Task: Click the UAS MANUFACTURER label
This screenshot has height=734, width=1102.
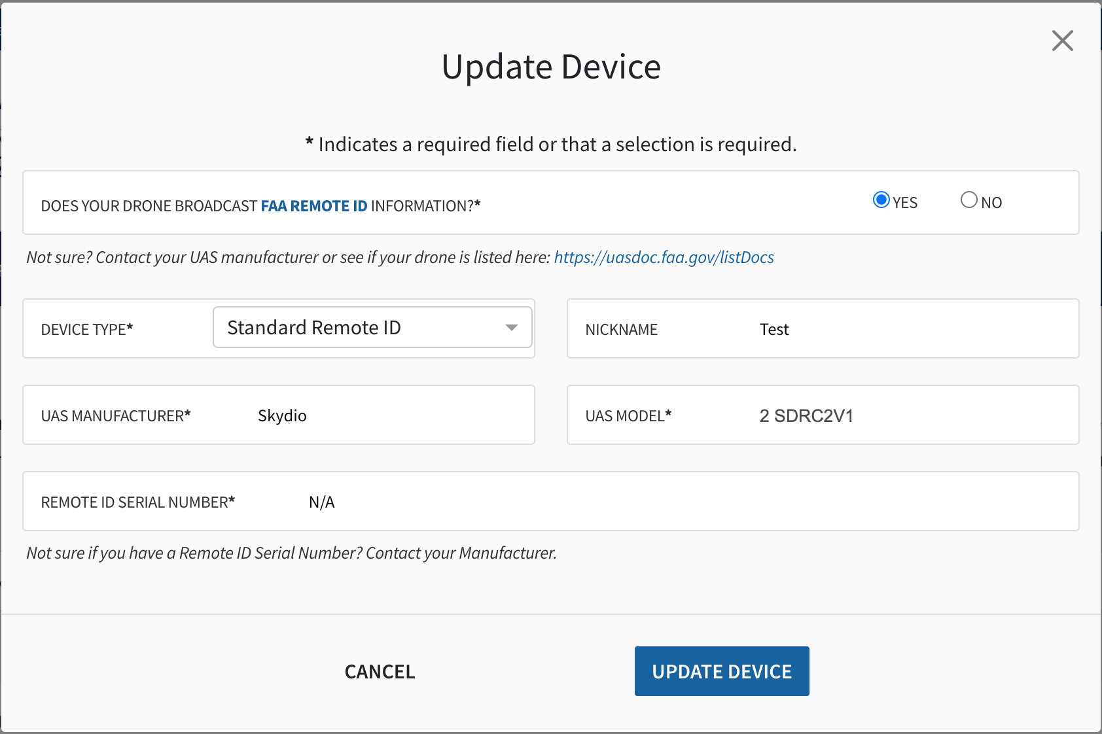Action: tap(116, 416)
